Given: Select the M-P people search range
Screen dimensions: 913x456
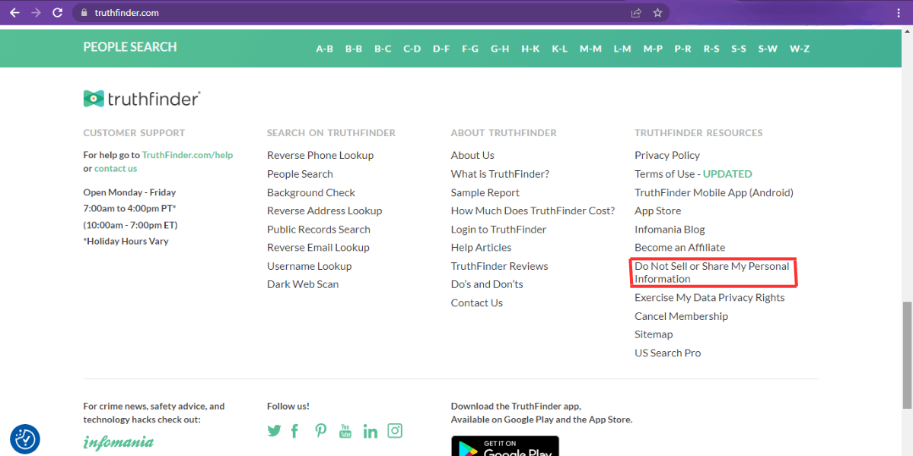Looking at the screenshot, I should (x=653, y=49).
